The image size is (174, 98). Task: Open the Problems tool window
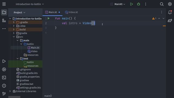(x=4, y=86)
